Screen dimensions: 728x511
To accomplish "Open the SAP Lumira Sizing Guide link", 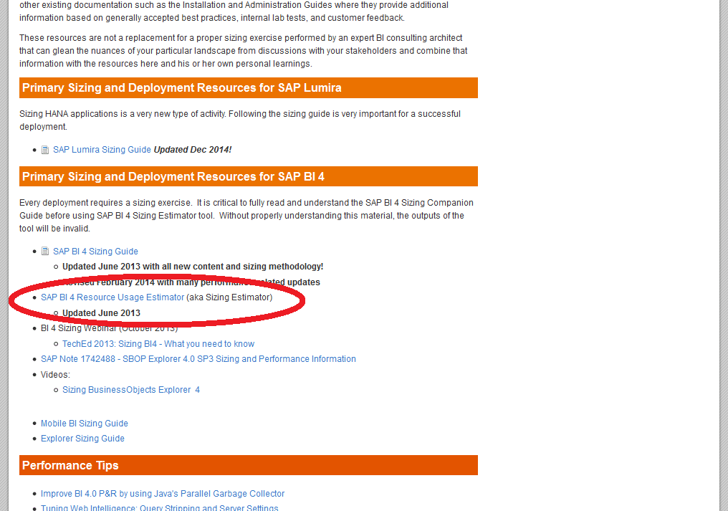I will tap(102, 150).
